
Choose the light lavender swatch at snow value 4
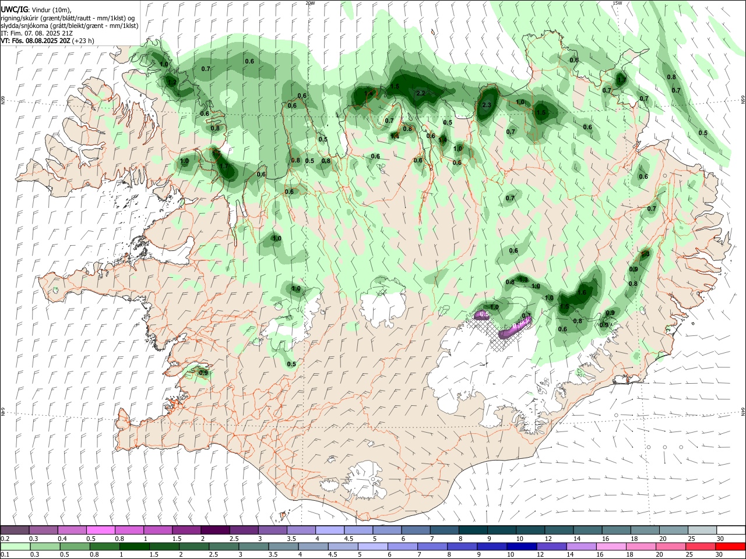tap(329, 530)
